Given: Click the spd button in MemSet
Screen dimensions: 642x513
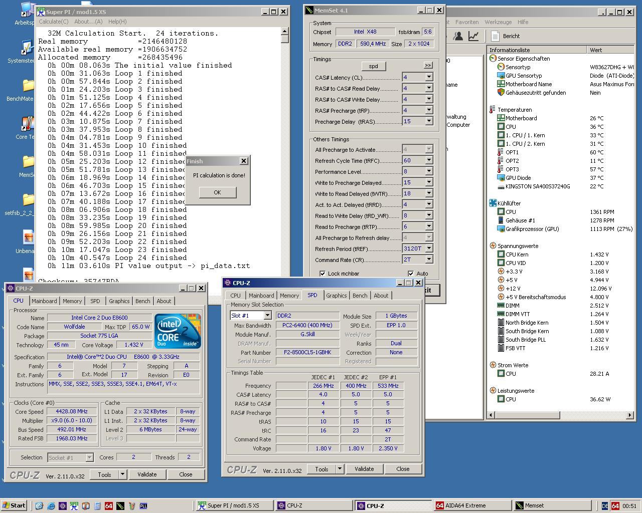Looking at the screenshot, I should point(373,66).
